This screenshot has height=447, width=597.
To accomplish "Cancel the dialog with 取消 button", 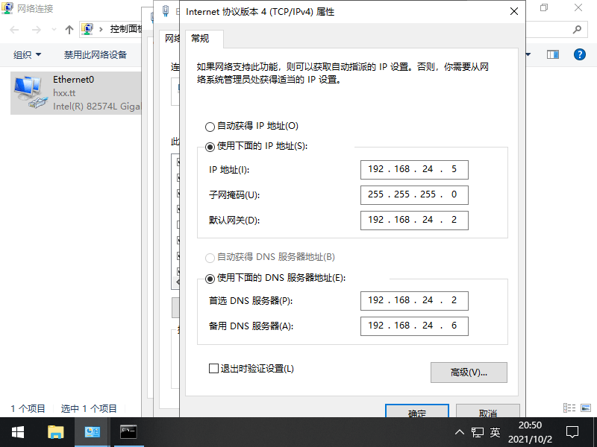I will point(488,412).
